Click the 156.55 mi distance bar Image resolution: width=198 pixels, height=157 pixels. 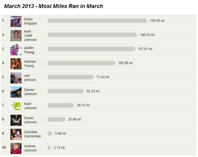[x=98, y=21]
